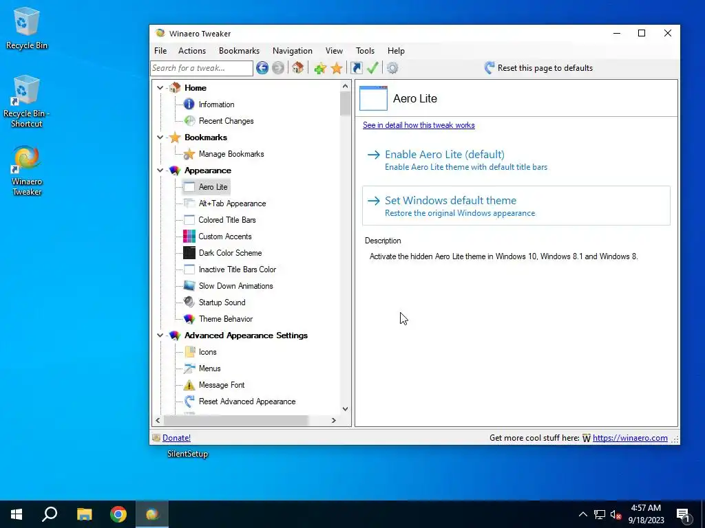
Task: Collapse the Bookmarks tree node
Action: coord(160,137)
